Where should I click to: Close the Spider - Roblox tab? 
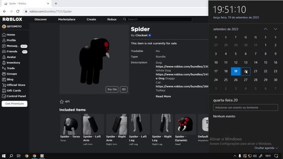coord(48,4)
